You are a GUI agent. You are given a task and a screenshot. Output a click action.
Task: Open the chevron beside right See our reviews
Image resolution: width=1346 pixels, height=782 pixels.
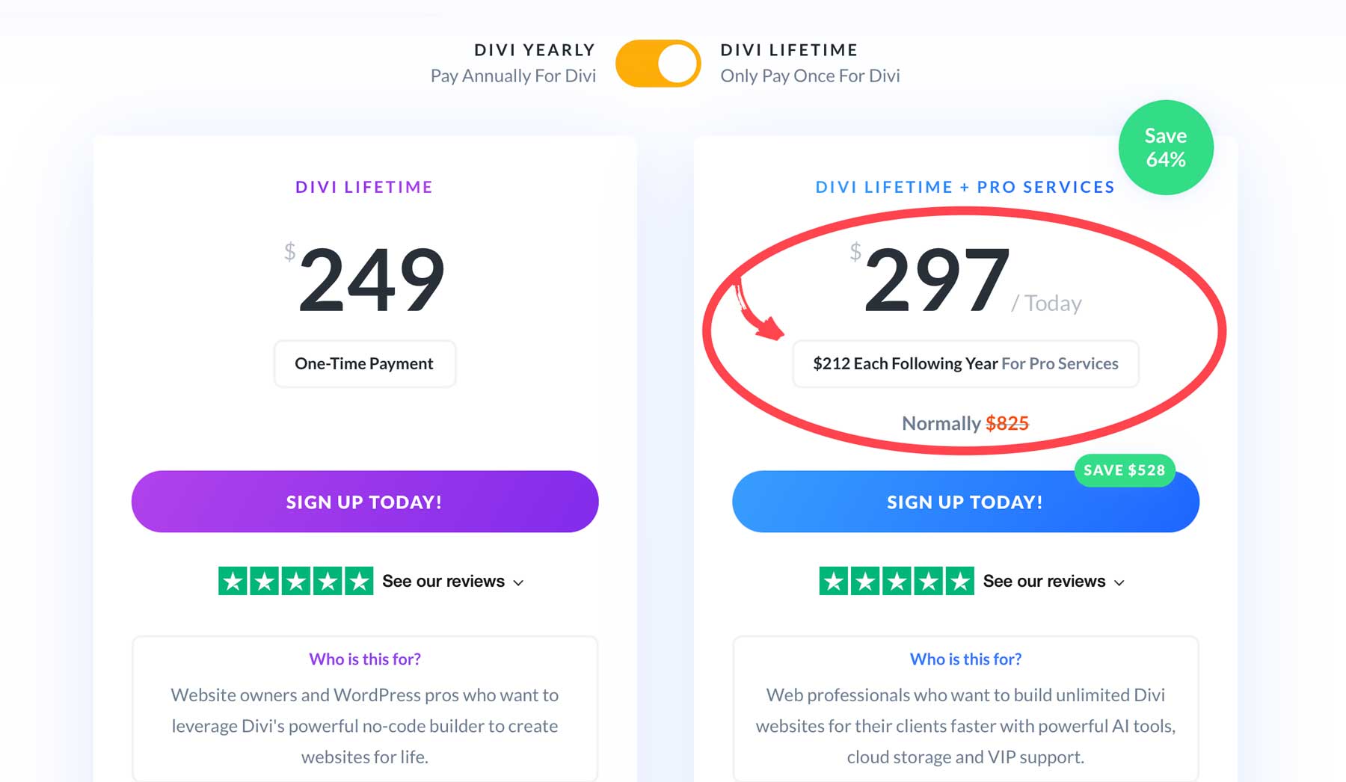coord(1119,582)
